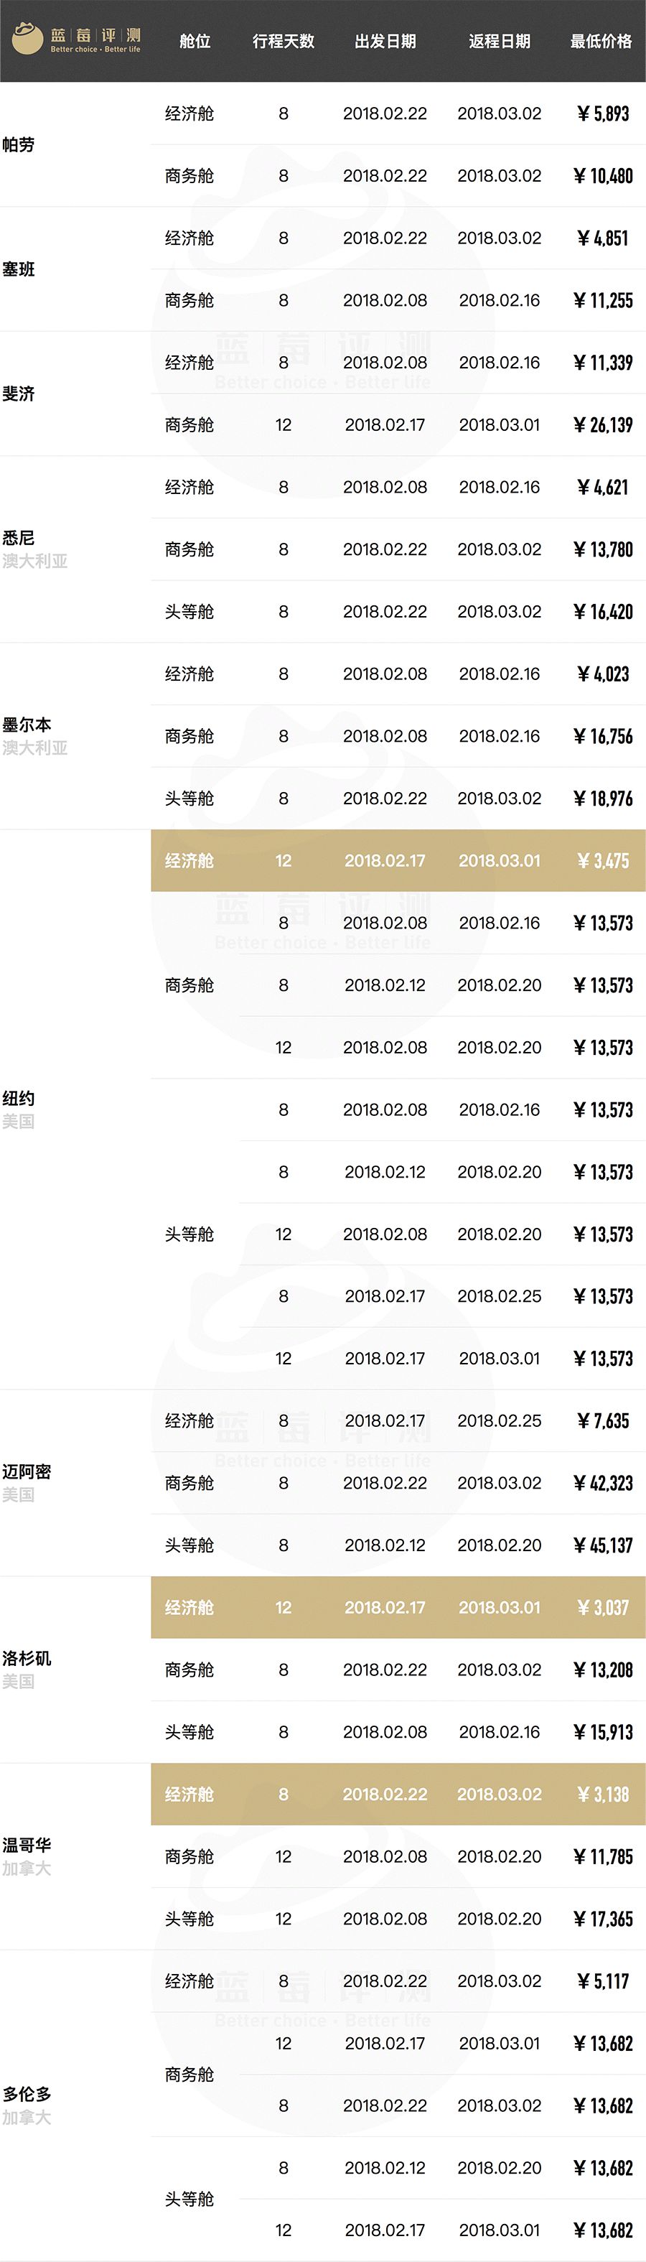Click the 蓝莓评测 logo icon
646x2262 pixels.
point(27,39)
